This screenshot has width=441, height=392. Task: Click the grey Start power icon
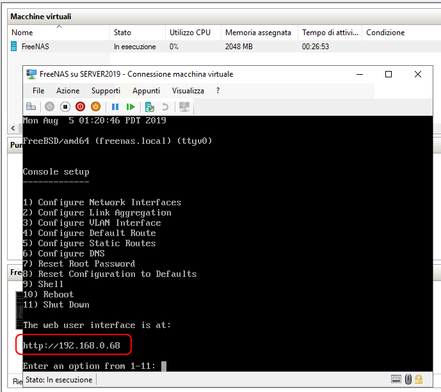click(49, 107)
